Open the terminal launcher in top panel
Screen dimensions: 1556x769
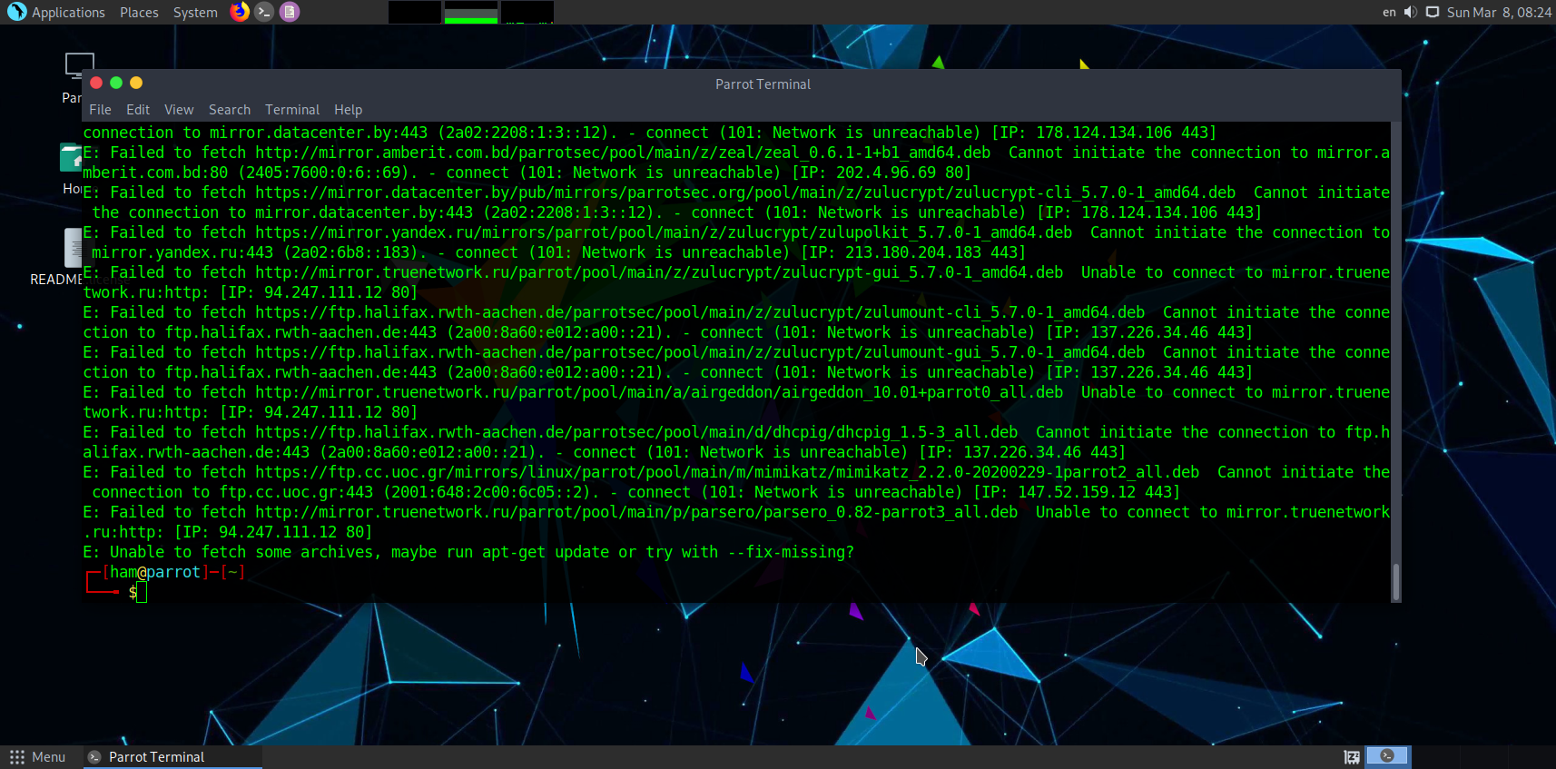pos(264,12)
